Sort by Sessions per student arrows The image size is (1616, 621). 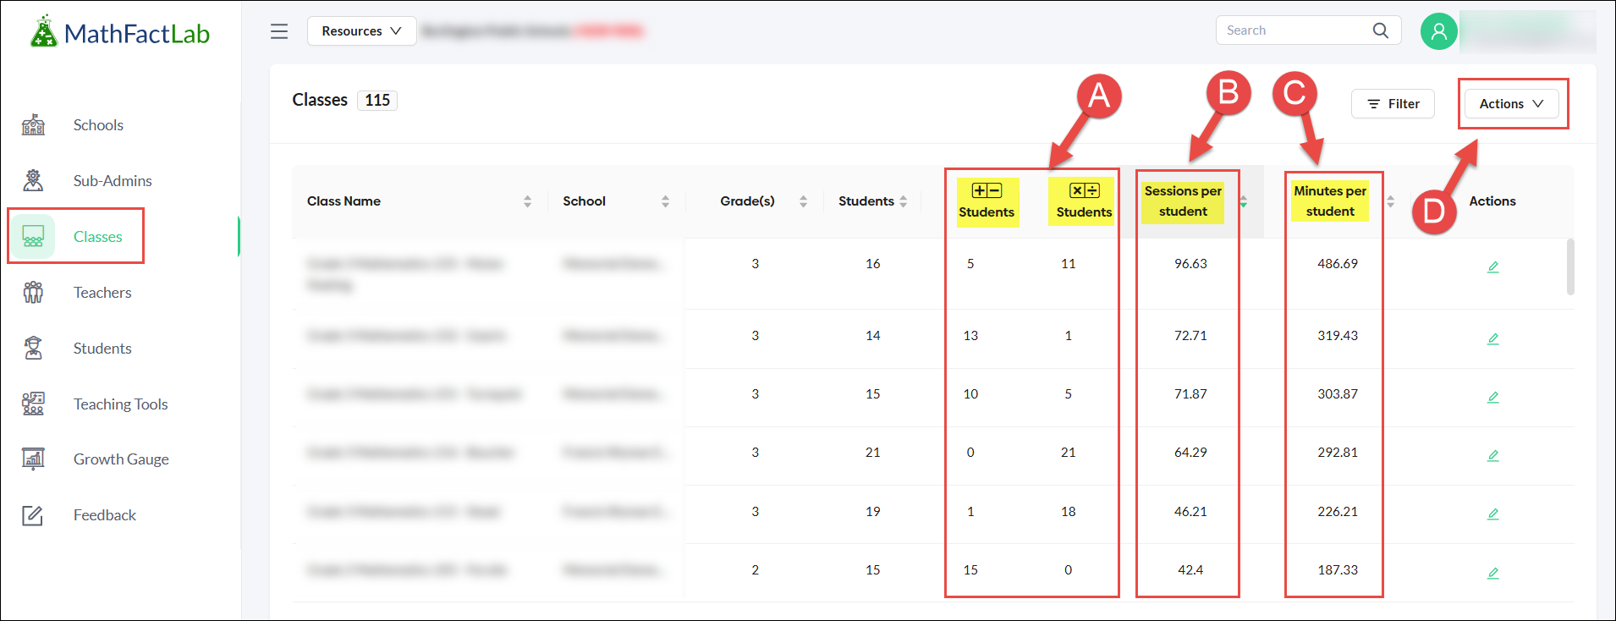[1243, 201]
